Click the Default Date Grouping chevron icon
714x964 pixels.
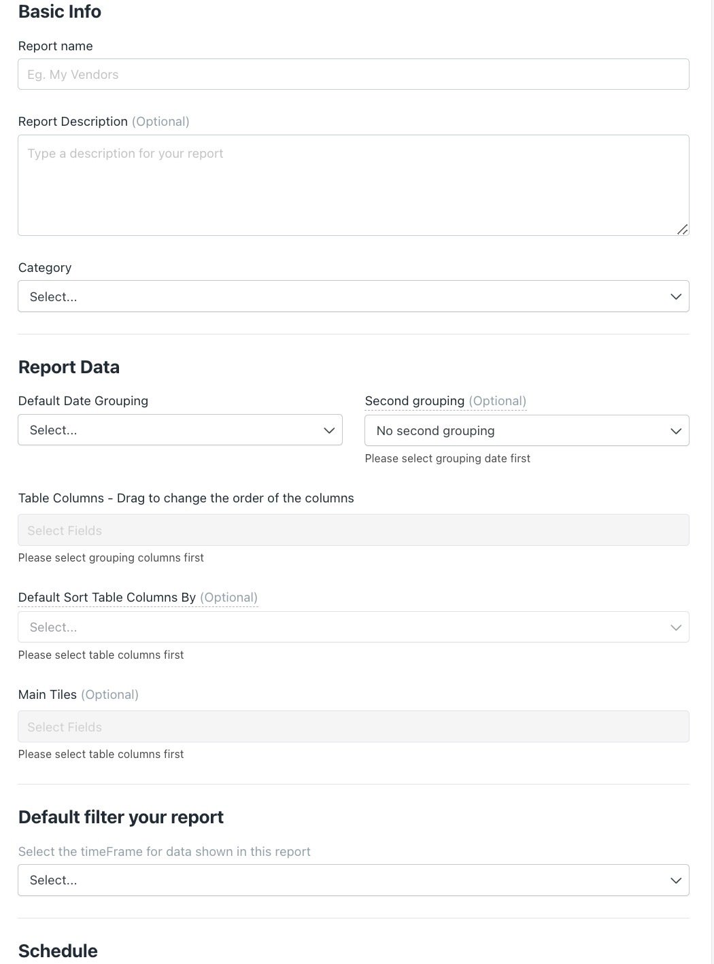click(329, 430)
